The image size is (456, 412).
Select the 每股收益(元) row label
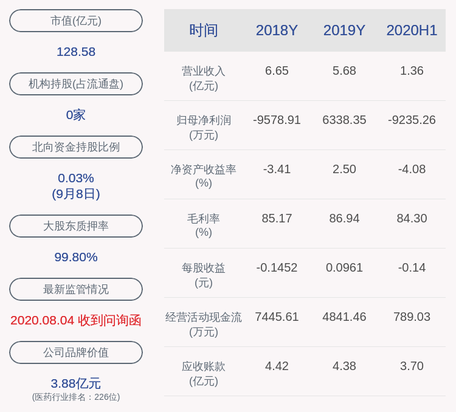point(204,275)
